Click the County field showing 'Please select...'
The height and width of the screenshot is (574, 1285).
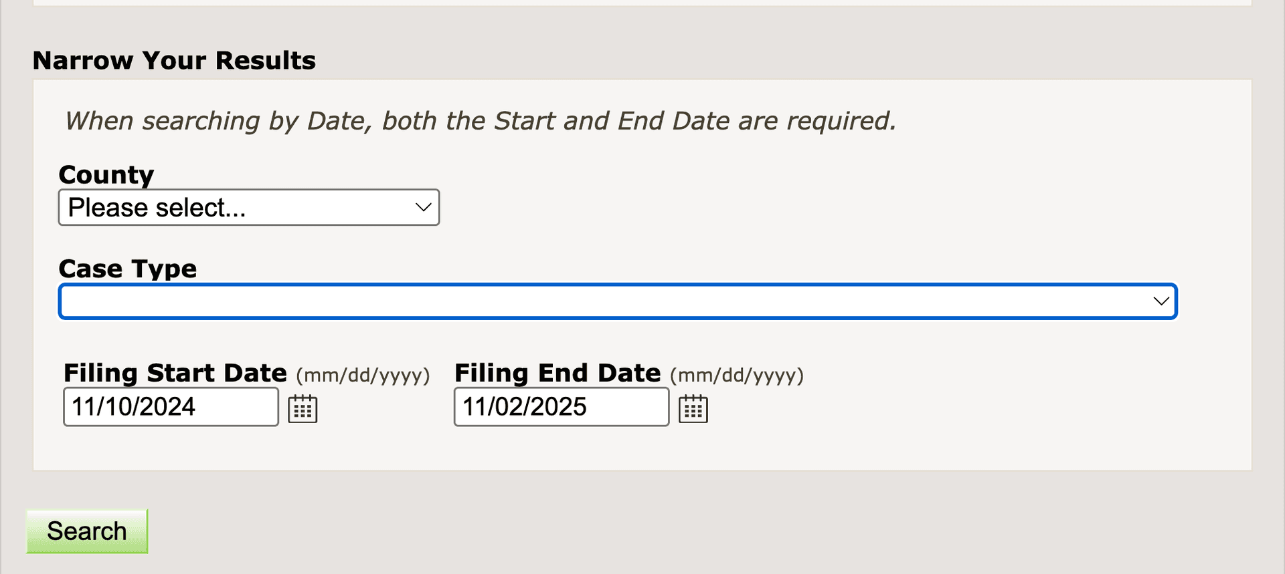click(x=248, y=207)
